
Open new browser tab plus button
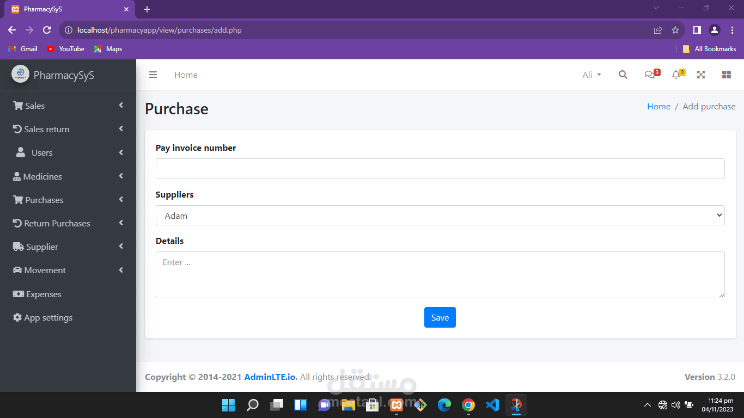click(x=147, y=9)
